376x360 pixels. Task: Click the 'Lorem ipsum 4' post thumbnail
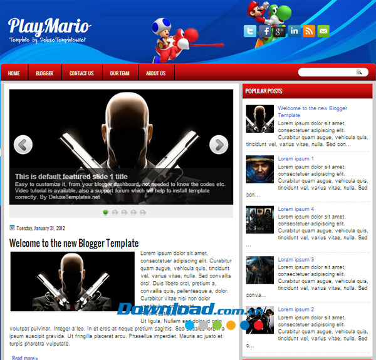(259, 220)
